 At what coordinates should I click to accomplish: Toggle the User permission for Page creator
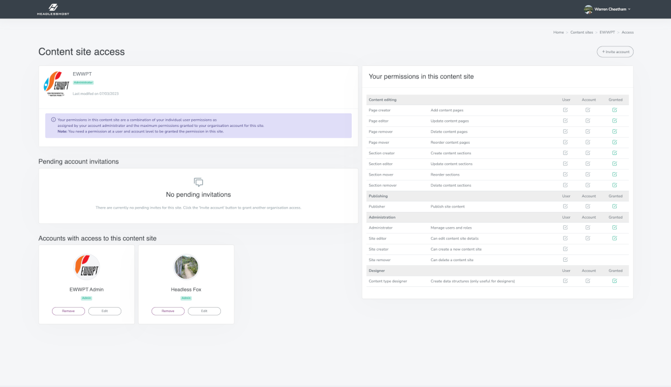click(x=565, y=110)
